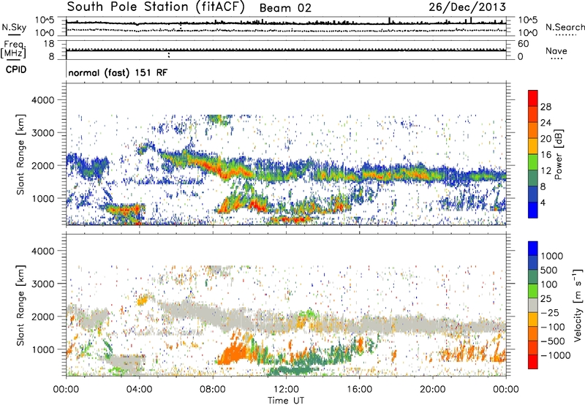The height and width of the screenshot is (405, 585).
Task: Click the 'Power [dB]' colorbar label
Action: (558, 154)
